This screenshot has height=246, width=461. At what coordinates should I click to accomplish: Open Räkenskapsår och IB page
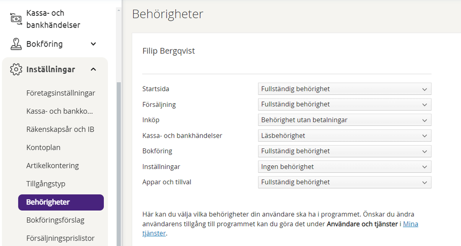pos(60,129)
